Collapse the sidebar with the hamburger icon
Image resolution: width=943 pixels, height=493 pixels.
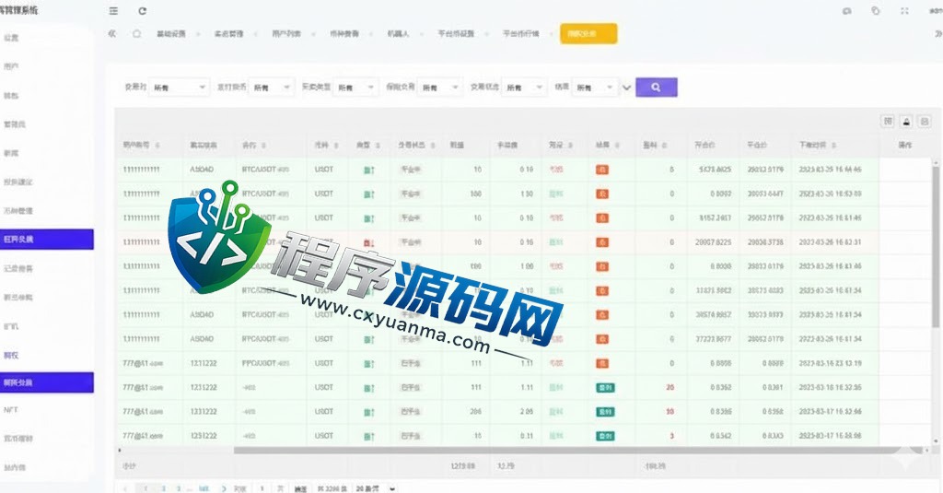click(x=113, y=11)
